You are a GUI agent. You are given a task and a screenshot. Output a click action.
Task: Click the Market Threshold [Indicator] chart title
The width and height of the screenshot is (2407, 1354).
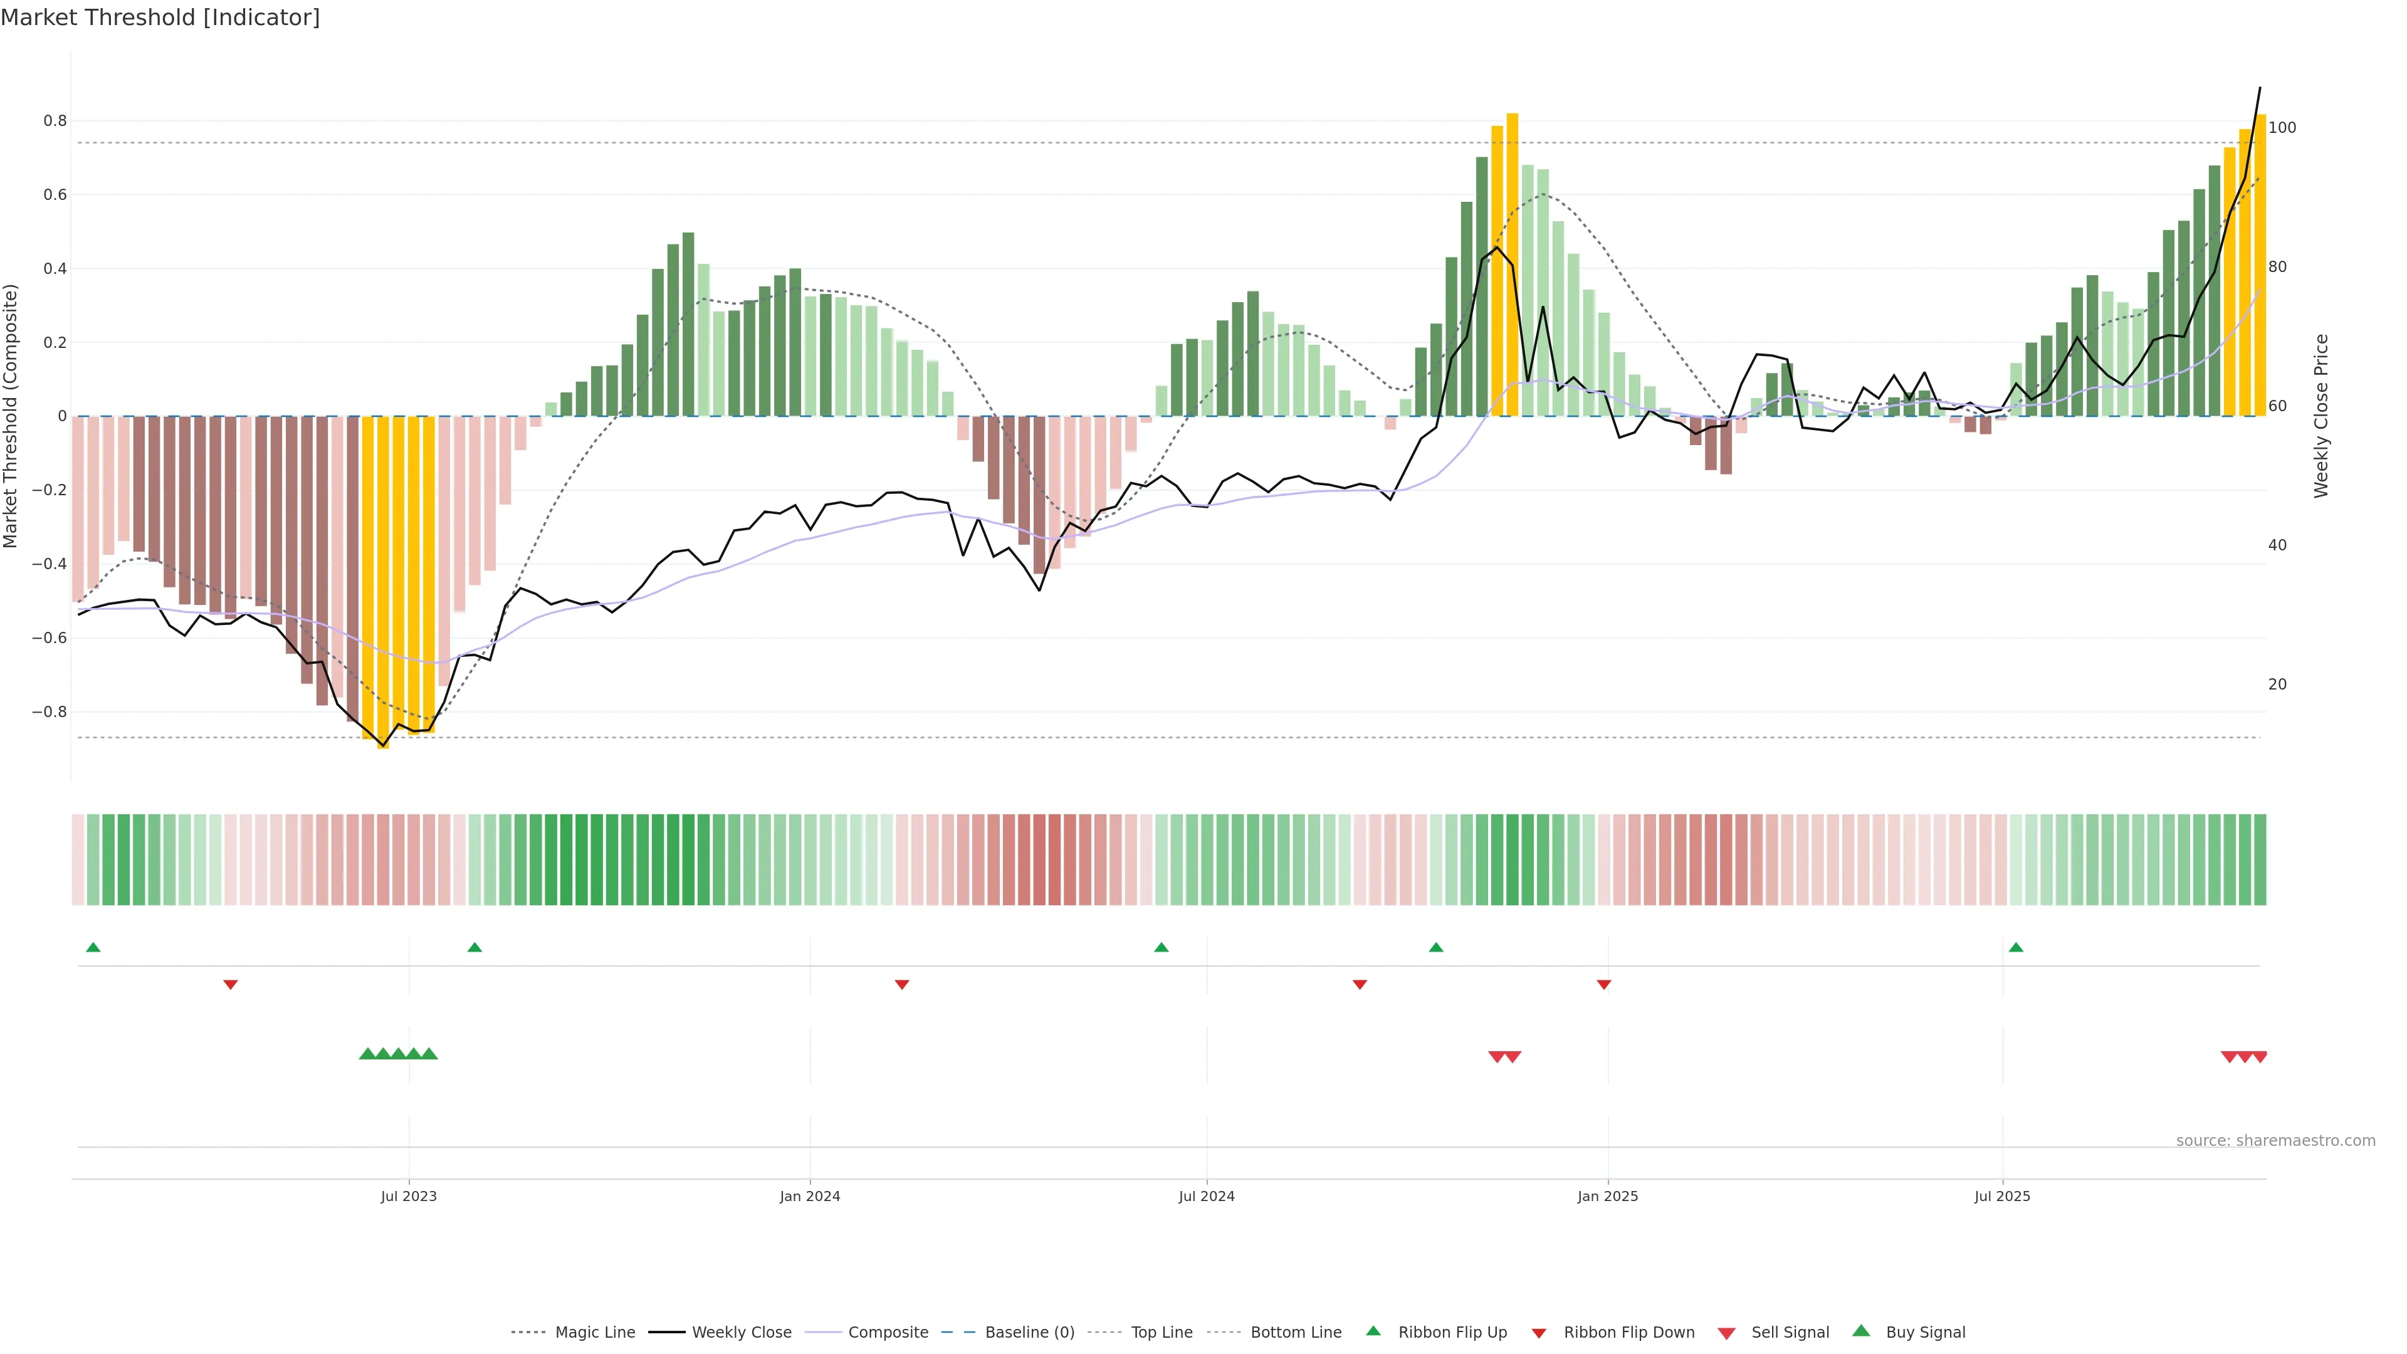(x=160, y=18)
